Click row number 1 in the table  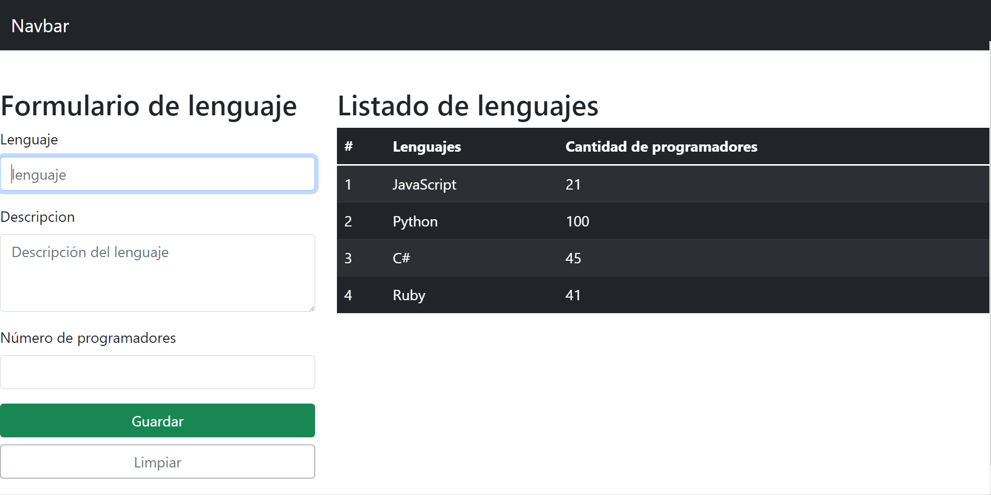pyautogui.click(x=348, y=184)
